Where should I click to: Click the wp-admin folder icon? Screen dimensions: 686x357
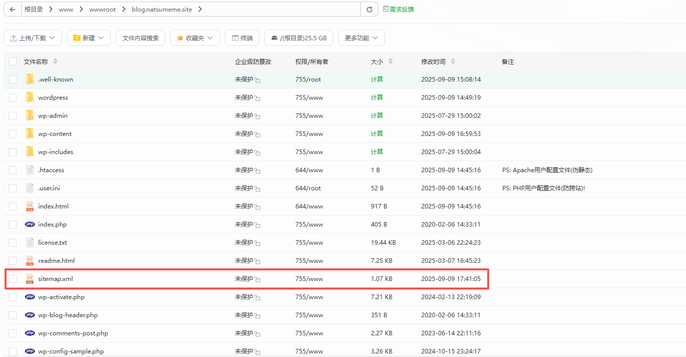click(30, 116)
